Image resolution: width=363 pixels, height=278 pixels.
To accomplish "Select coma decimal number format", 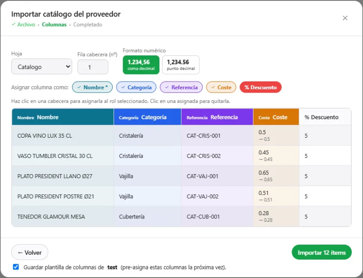I will (x=141, y=65).
